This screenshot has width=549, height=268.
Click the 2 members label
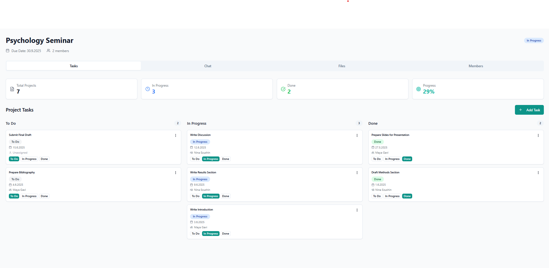point(60,51)
